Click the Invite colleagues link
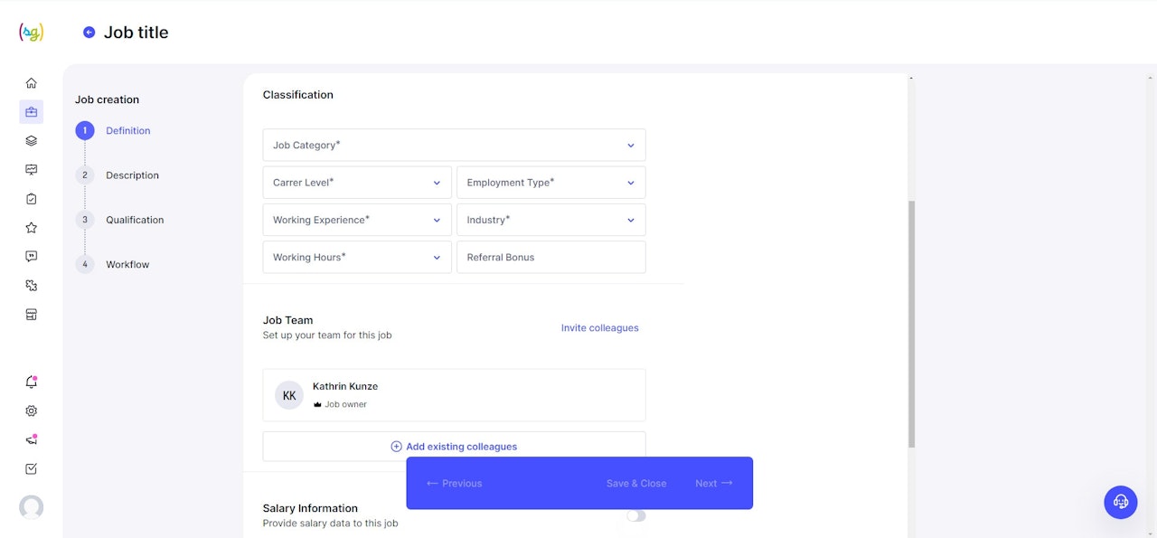Image resolution: width=1157 pixels, height=538 pixels. pos(599,328)
